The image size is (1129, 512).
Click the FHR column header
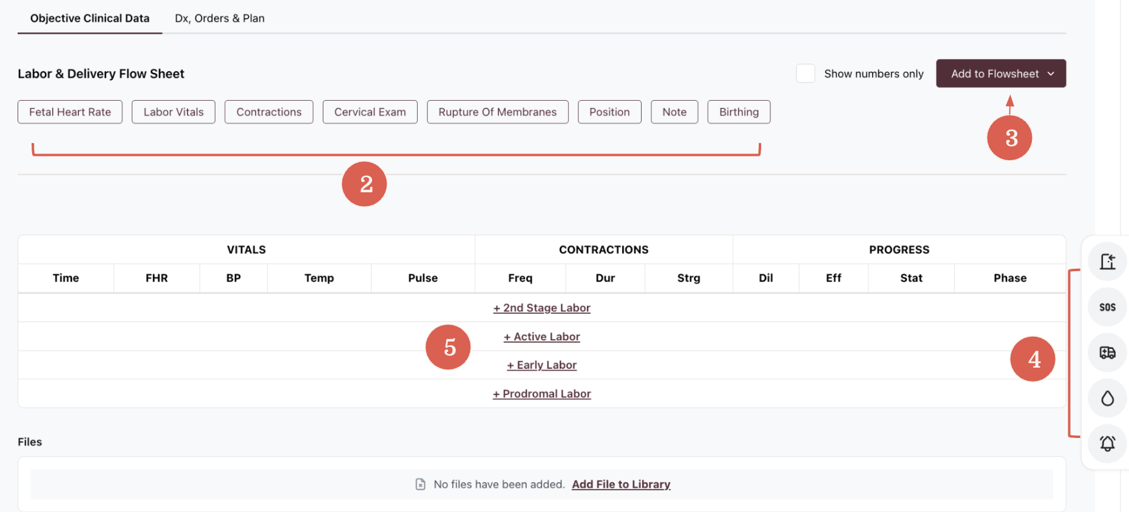(157, 278)
